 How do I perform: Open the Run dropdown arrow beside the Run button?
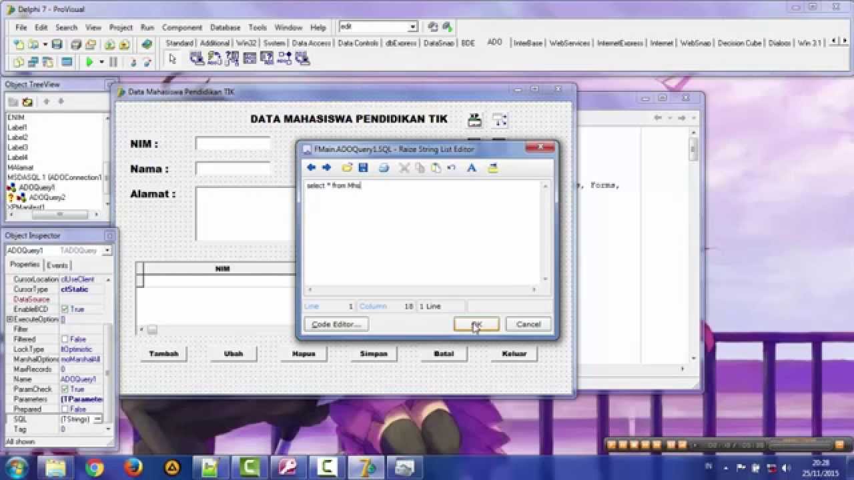[x=101, y=62]
